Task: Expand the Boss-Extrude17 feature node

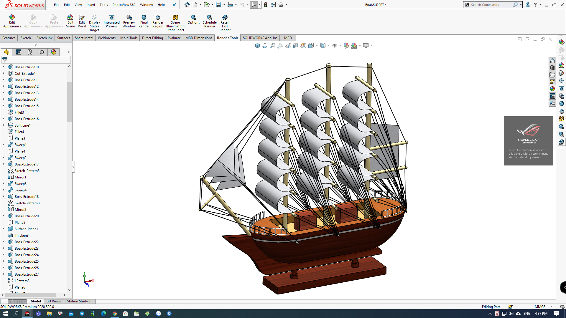Action: tap(4, 164)
